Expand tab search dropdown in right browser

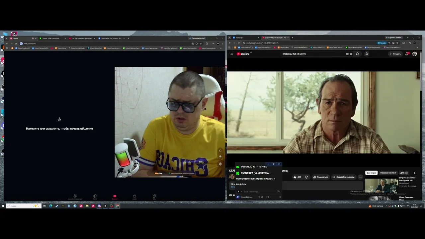point(229,38)
